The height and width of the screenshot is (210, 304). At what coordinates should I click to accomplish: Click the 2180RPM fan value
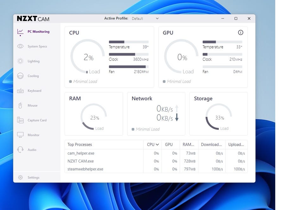141,72
